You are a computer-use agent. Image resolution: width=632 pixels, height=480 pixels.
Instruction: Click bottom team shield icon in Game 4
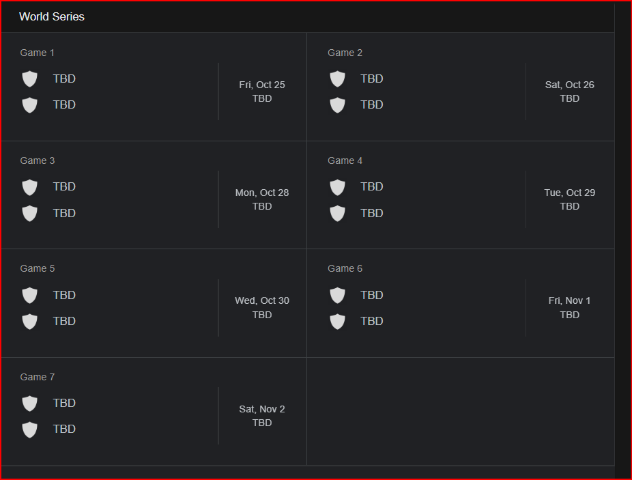tap(337, 213)
